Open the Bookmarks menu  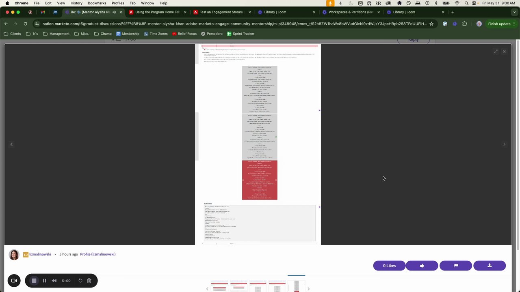97,3
